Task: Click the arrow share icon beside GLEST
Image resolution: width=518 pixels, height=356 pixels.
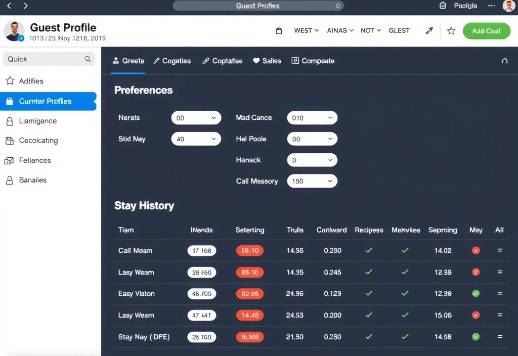Action: click(x=429, y=30)
